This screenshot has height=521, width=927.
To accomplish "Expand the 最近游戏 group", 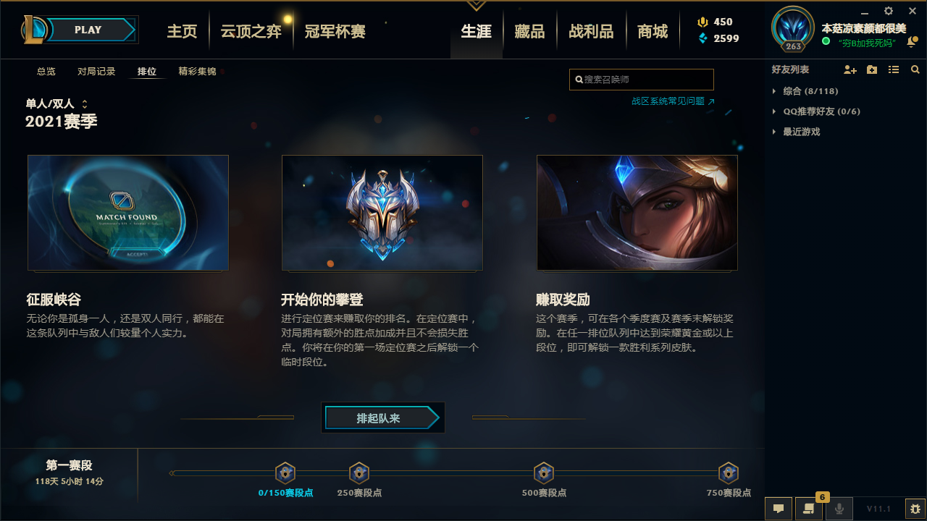I will point(797,132).
